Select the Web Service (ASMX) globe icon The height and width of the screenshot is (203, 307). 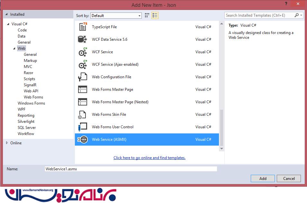pos(83,140)
